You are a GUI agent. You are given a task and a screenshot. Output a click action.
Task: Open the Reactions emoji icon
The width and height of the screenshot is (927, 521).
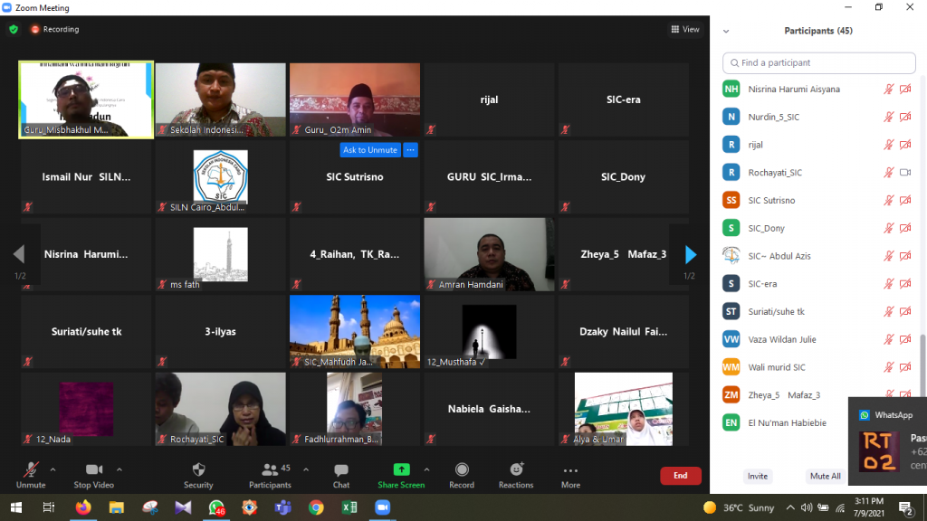[516, 469]
